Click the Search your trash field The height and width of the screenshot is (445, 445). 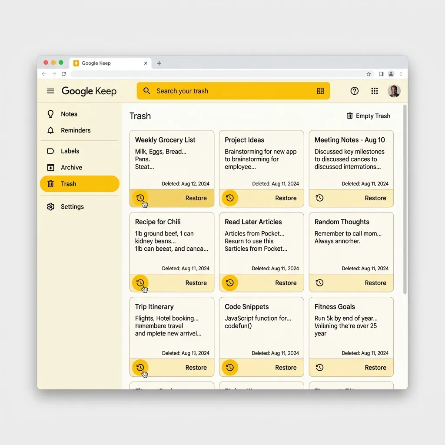click(x=233, y=91)
